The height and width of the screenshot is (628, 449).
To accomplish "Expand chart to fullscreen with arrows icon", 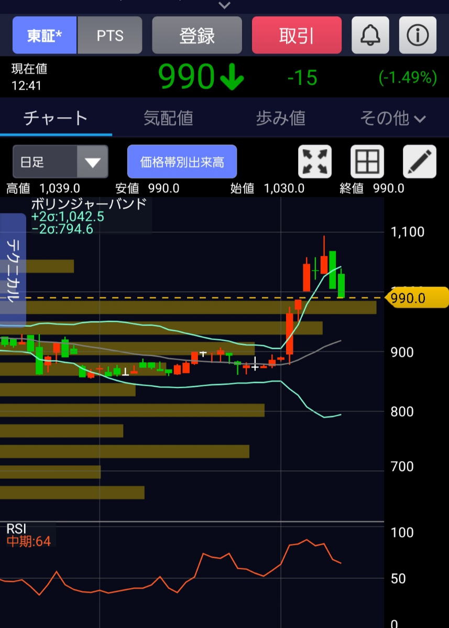I will click(315, 162).
